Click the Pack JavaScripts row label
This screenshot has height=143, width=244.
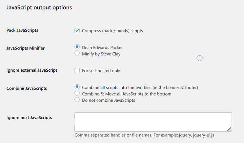click(x=22, y=30)
